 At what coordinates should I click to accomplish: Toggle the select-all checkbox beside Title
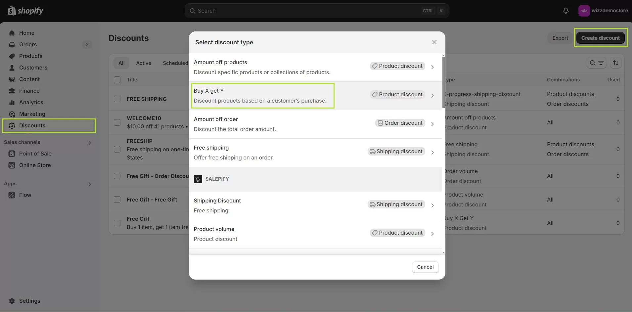117,80
